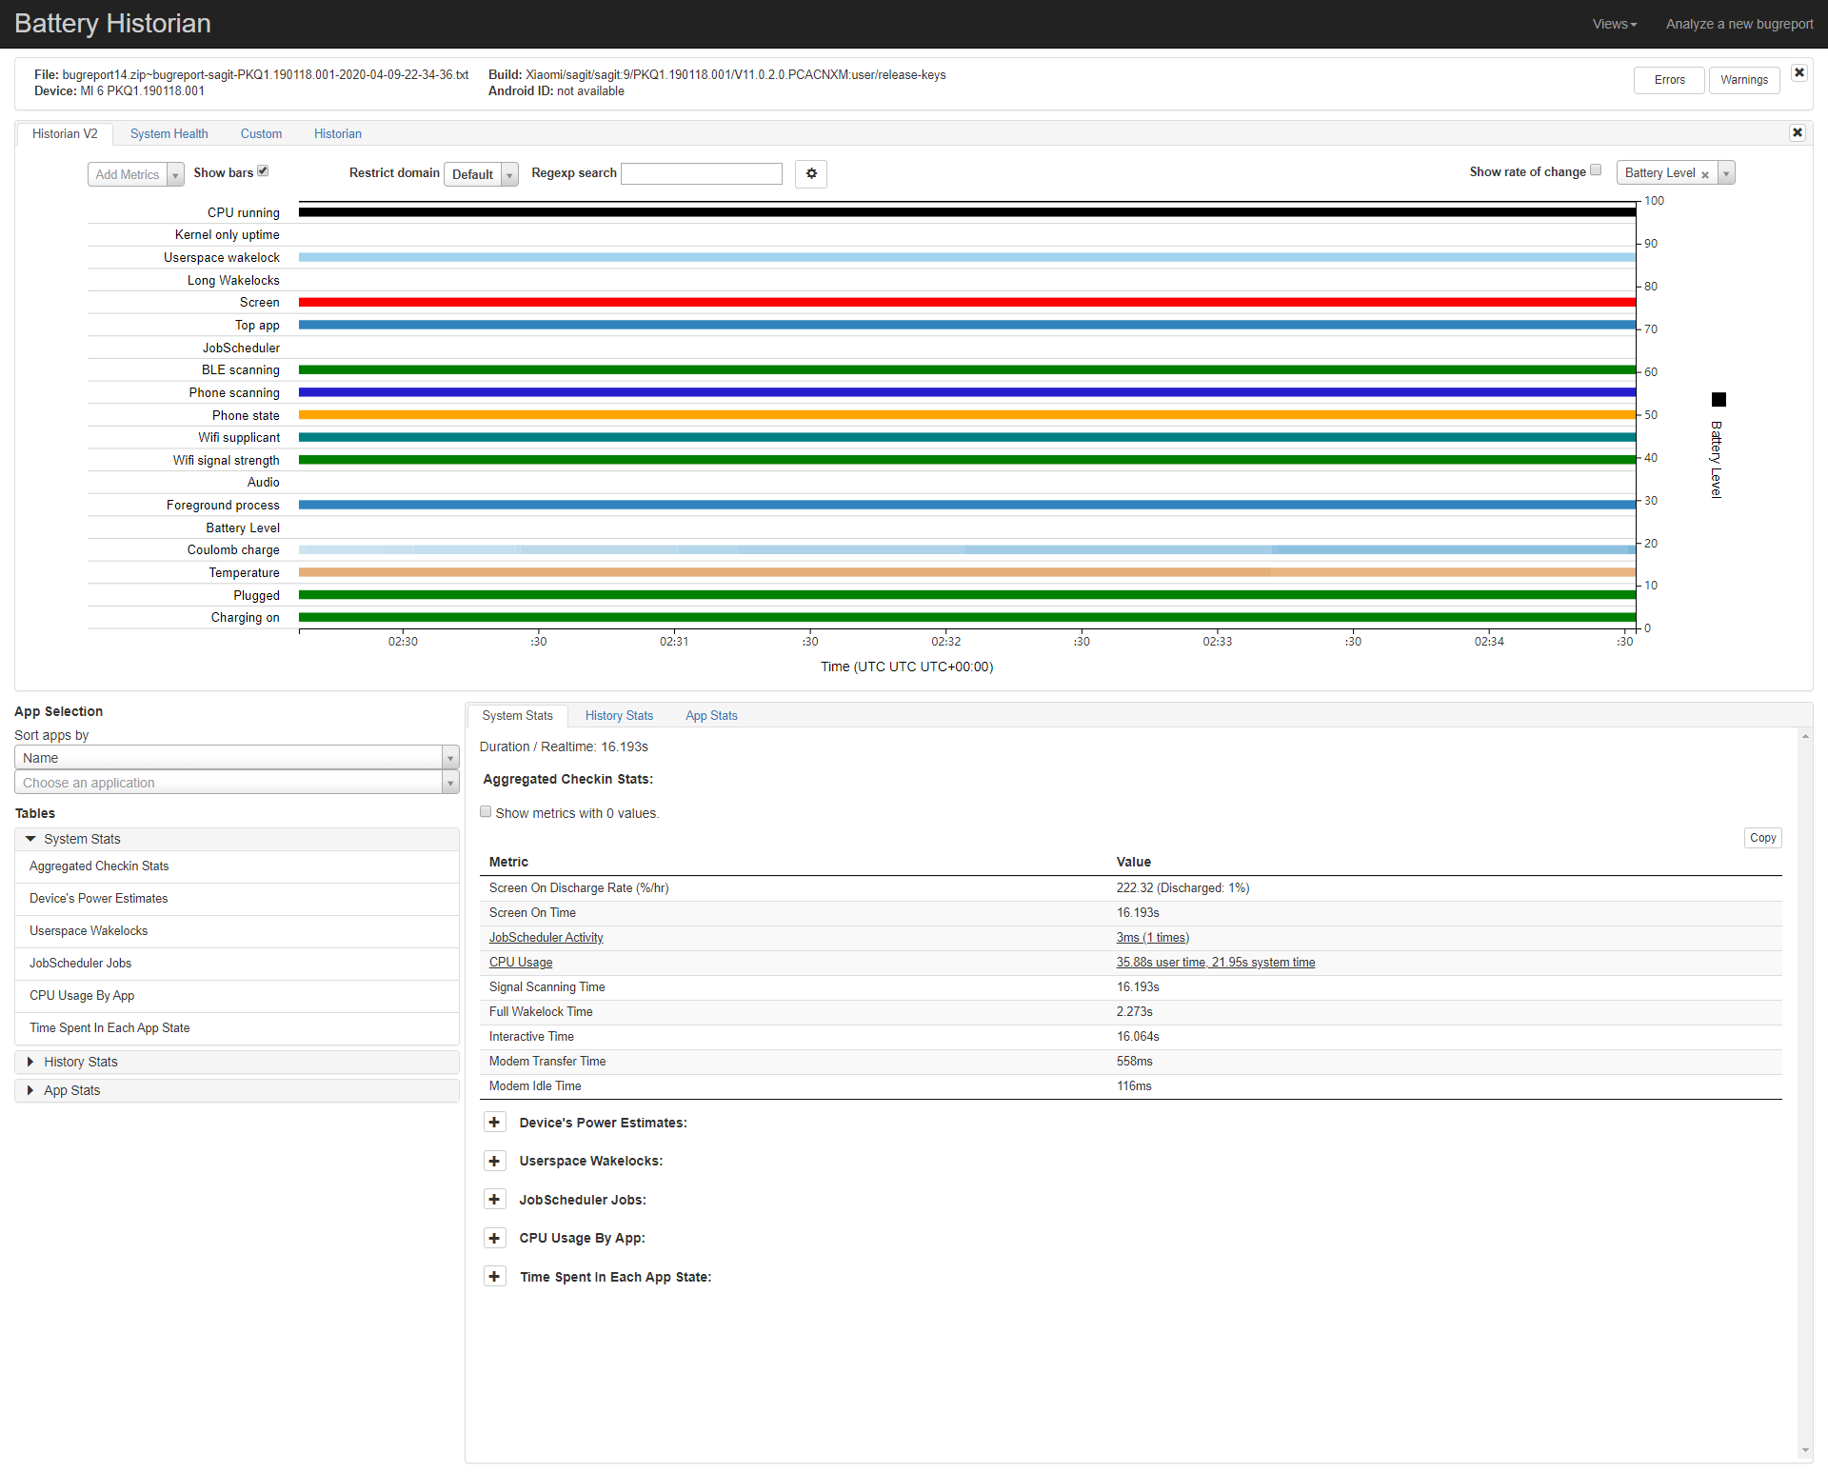Select Time Spent In Each App State row
Screen dimensions: 1828x1473
237,1028
